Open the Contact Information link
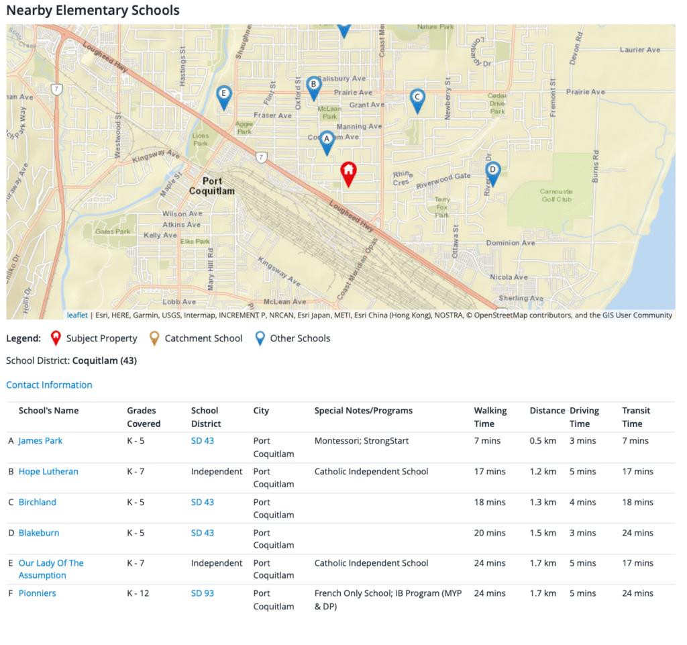Image resolution: width=687 pixels, height=645 pixels. coord(49,385)
